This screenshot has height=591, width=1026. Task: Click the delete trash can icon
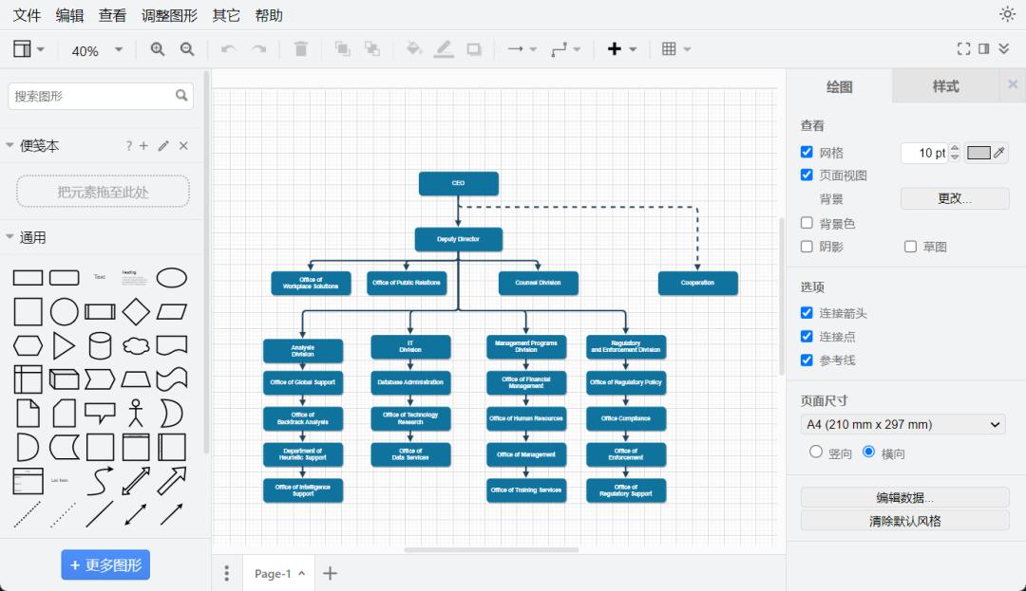[301, 49]
